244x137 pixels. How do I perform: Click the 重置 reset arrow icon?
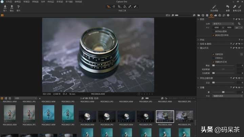[228, 7]
